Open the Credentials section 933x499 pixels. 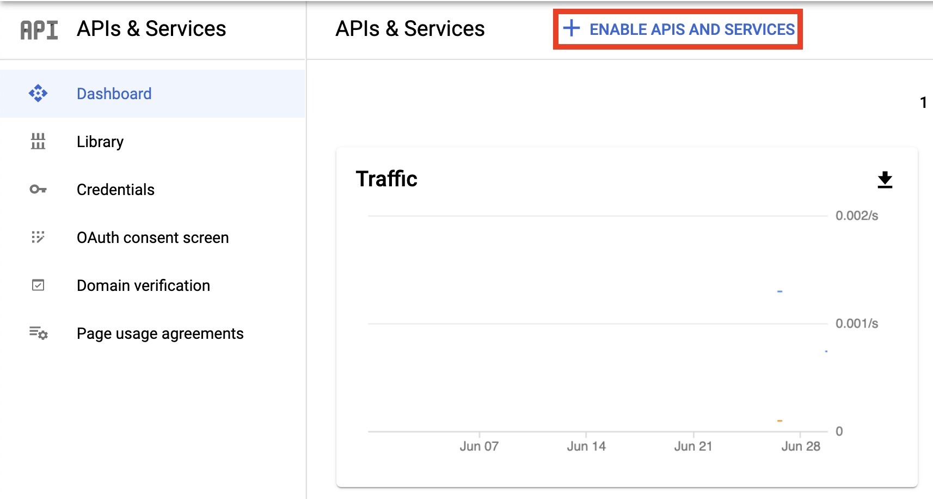coord(115,190)
